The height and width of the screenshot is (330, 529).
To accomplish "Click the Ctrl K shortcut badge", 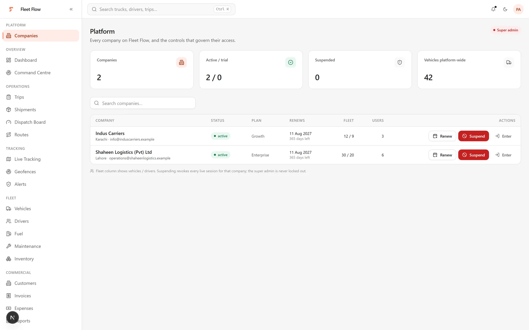I will pyautogui.click(x=222, y=9).
